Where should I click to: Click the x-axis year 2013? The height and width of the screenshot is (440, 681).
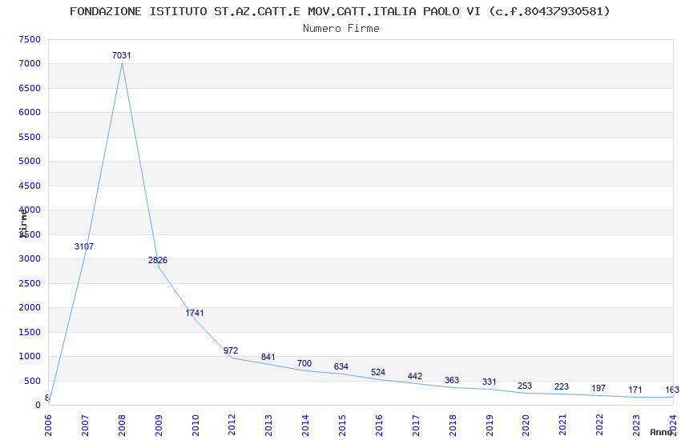pos(269,425)
